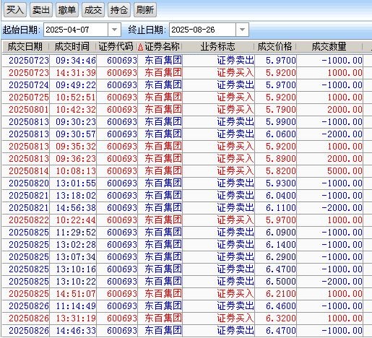Image resolution: width=372 pixels, height=338 pixels.
Task: Click the 刷新 refresh button
Action: click(145, 10)
